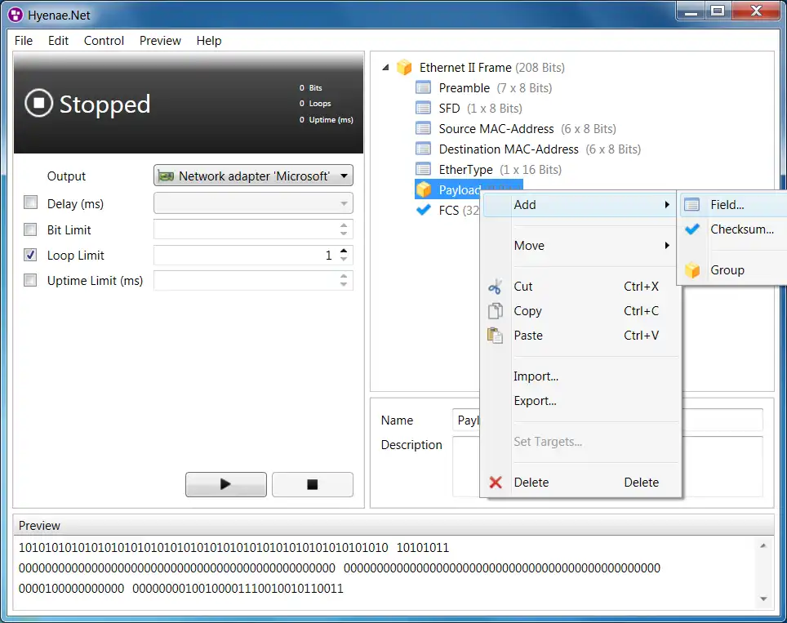Choose Export... from the context menu
The image size is (787, 623).
click(580, 401)
